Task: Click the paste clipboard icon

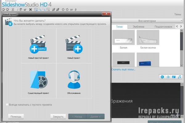Action: click(x=21, y=10)
